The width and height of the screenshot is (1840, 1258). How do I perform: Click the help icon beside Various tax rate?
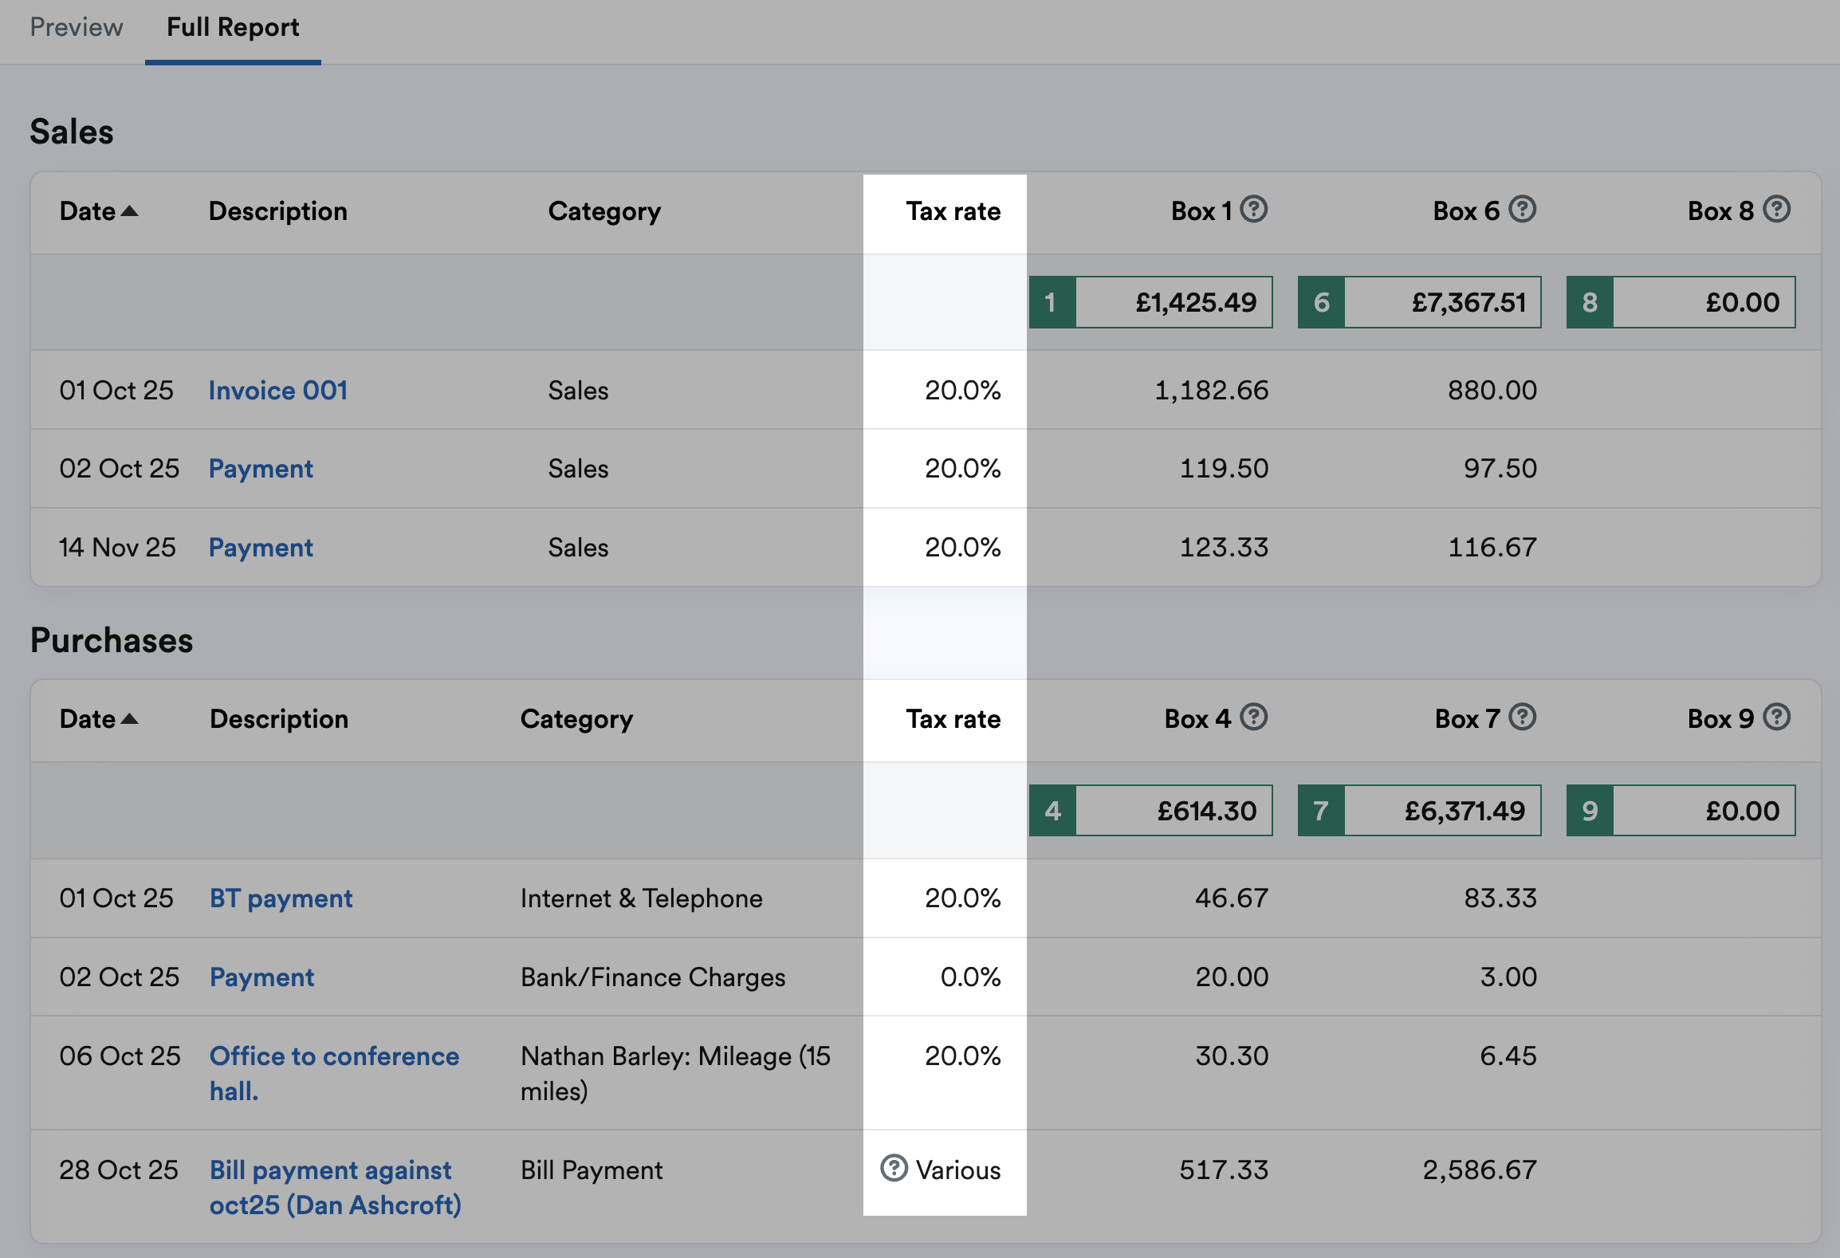point(894,1169)
